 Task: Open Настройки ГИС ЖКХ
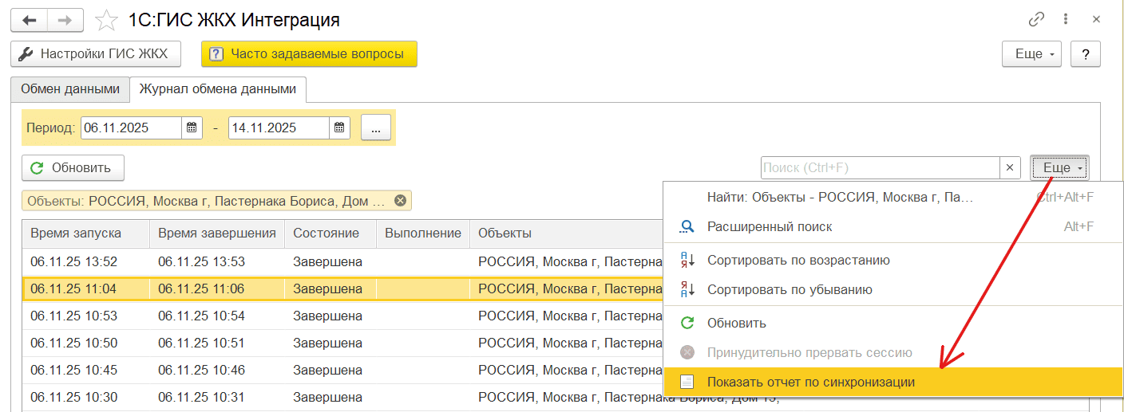click(95, 54)
